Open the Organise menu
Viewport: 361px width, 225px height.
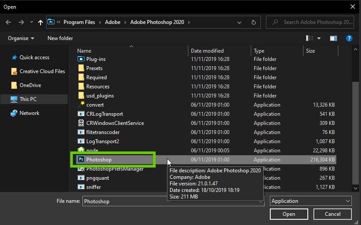click(x=21, y=38)
